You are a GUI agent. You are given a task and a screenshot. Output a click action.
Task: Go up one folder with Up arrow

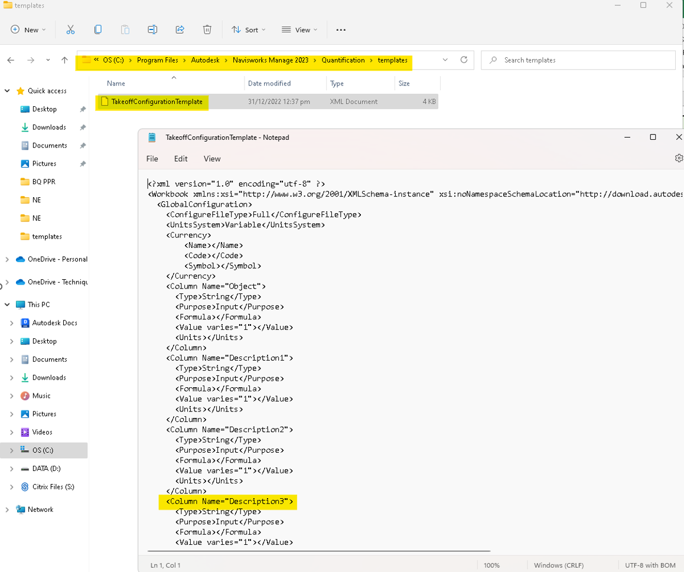(x=64, y=60)
